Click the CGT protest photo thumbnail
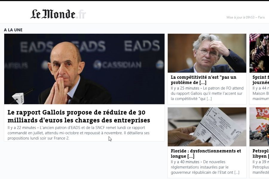Screen dimensions: 269x179 [259, 127]
